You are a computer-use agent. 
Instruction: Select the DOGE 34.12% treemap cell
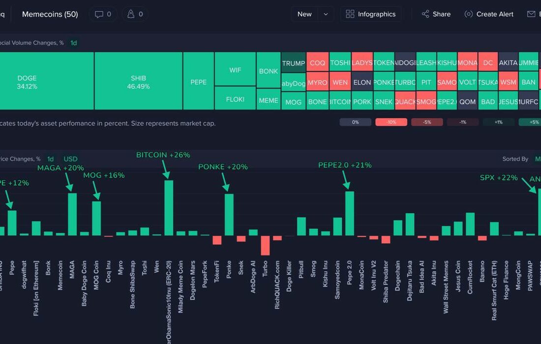coord(47,81)
